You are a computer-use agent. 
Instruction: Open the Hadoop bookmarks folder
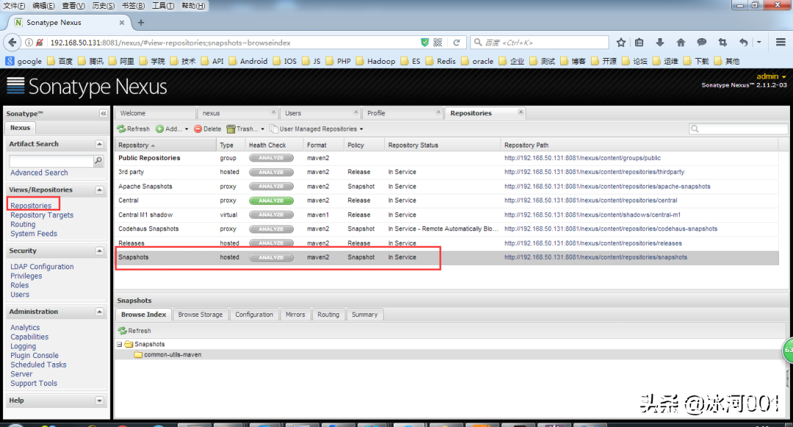pos(376,61)
